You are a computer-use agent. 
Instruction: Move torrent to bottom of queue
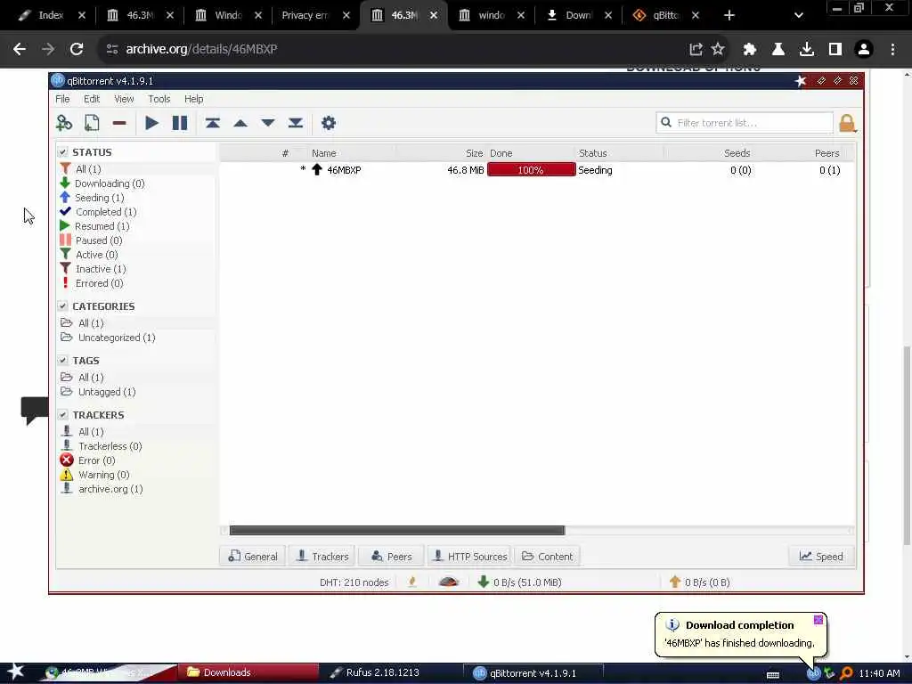[x=296, y=123]
